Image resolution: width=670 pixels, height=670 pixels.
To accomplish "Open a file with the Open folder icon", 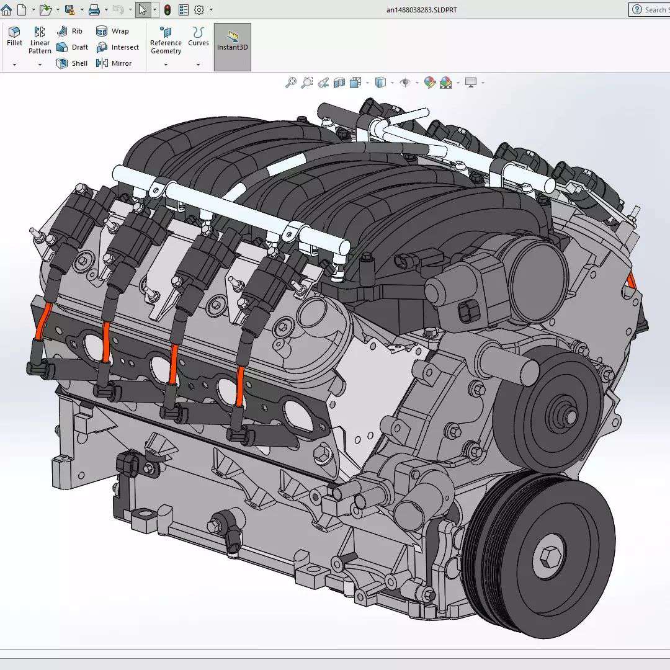I will [45, 9].
